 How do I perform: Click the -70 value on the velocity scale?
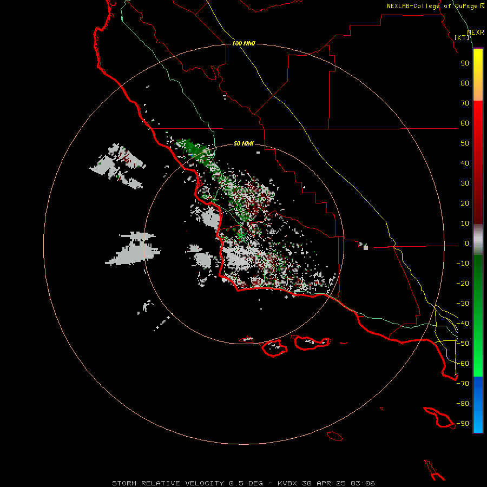click(x=463, y=384)
